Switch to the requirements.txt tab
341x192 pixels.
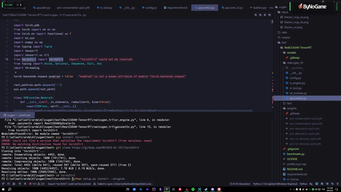point(175,8)
